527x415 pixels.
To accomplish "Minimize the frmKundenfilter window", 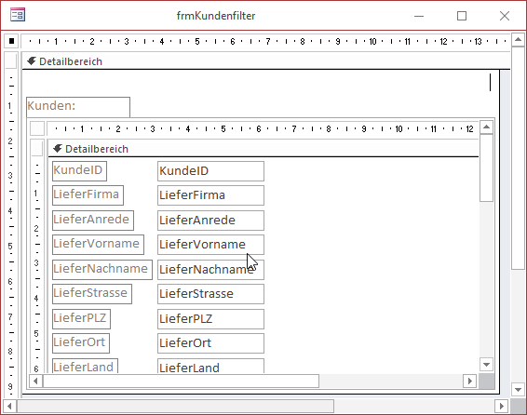I will tap(419, 16).
